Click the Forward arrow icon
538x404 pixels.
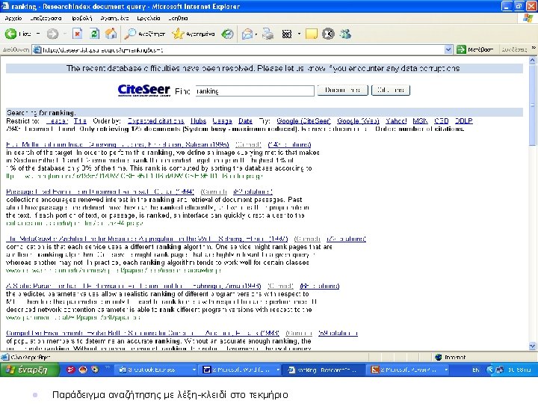(x=52, y=34)
